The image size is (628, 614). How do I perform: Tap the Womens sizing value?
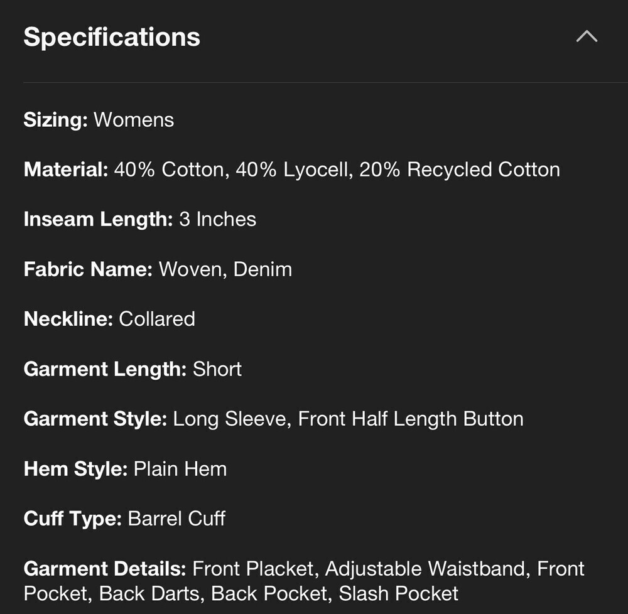[134, 120]
